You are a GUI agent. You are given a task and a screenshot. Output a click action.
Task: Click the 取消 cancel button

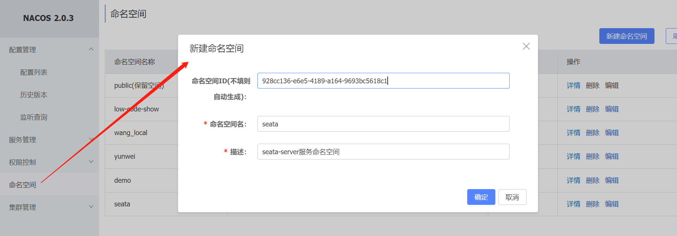[x=512, y=197]
